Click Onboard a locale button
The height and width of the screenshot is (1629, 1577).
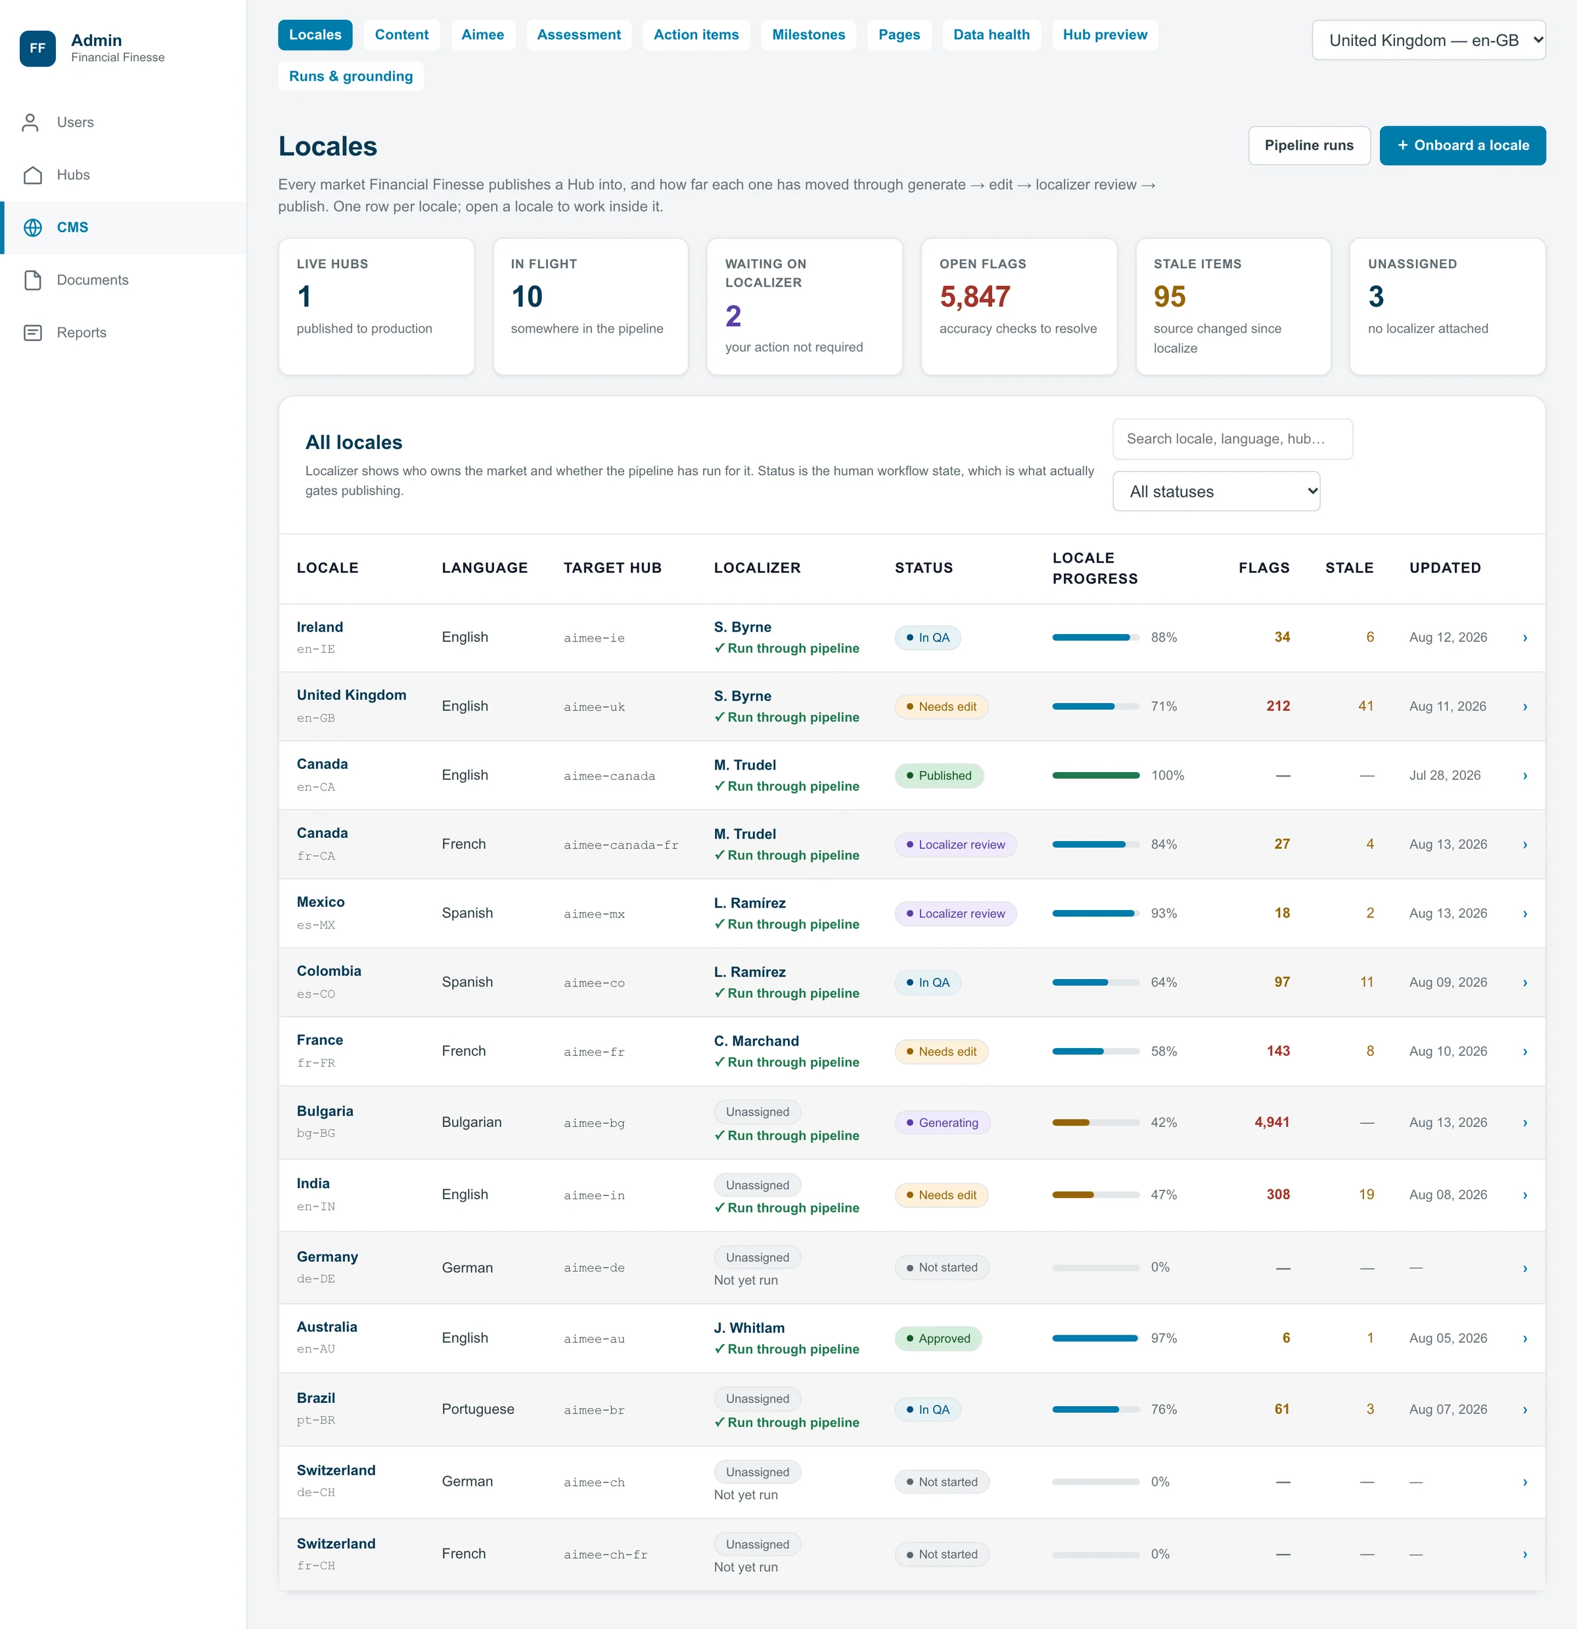(x=1463, y=145)
